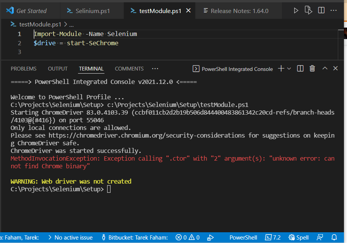
Task: Click testModule.ps1 in the breadcrumb
Action: (40, 25)
